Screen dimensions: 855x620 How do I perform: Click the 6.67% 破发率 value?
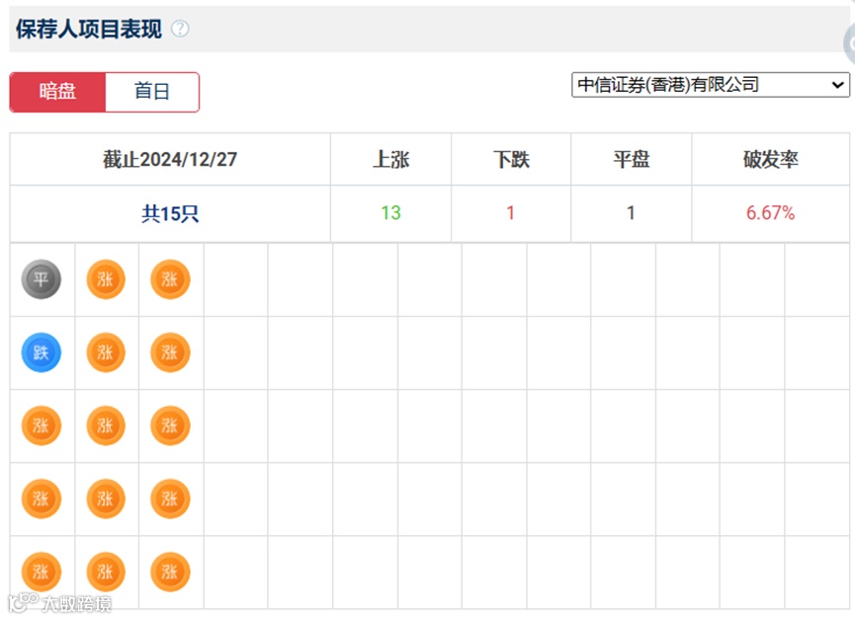pyautogui.click(x=770, y=213)
